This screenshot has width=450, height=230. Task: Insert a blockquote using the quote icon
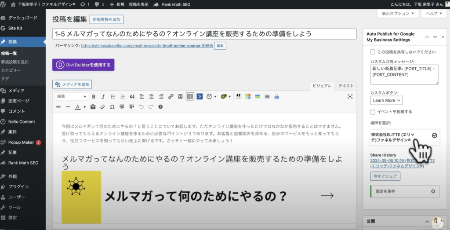pyautogui.click(x=132, y=97)
